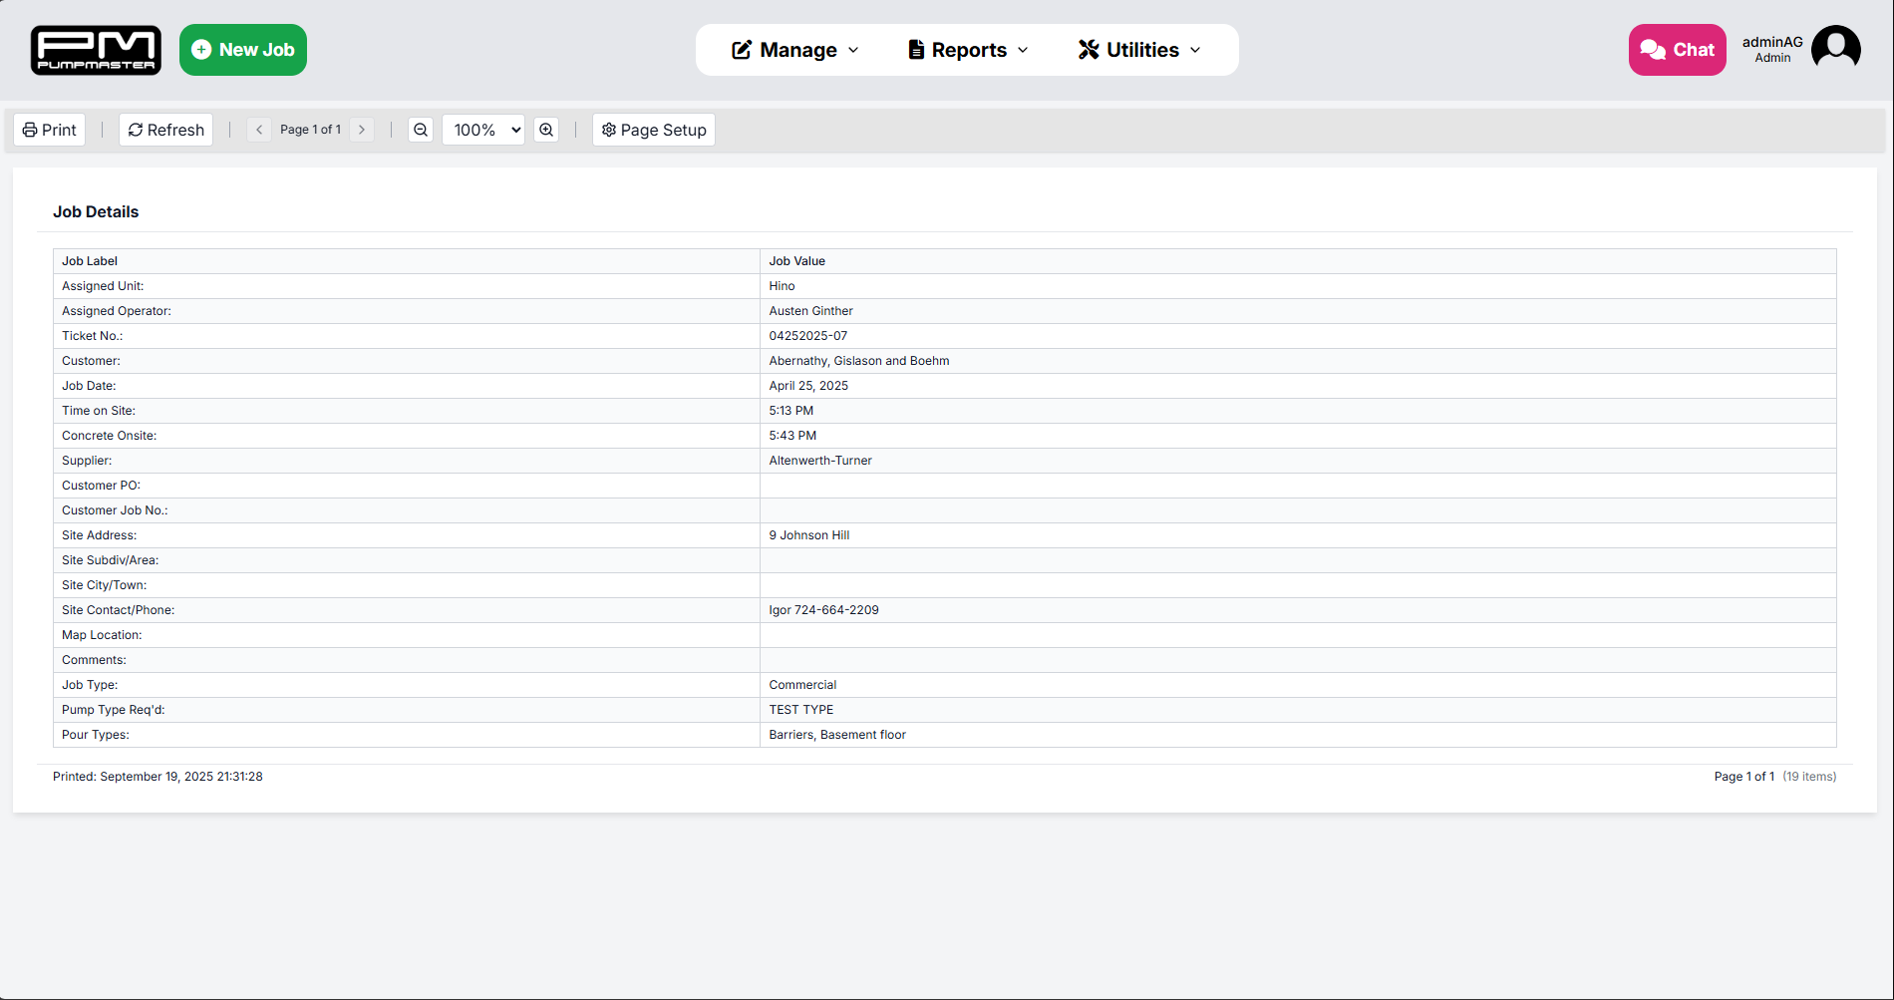
Task: Select the Ticket No. value 04252025-07
Action: point(807,336)
